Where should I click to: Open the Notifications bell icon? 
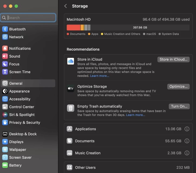click(5, 48)
